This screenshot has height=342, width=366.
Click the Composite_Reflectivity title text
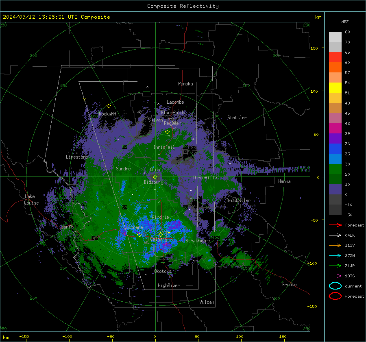[183, 6]
